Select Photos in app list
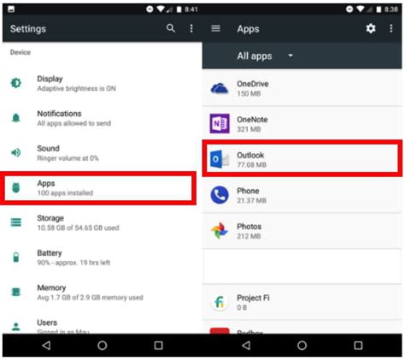Viewport: 405px width, 361px height. [x=302, y=230]
